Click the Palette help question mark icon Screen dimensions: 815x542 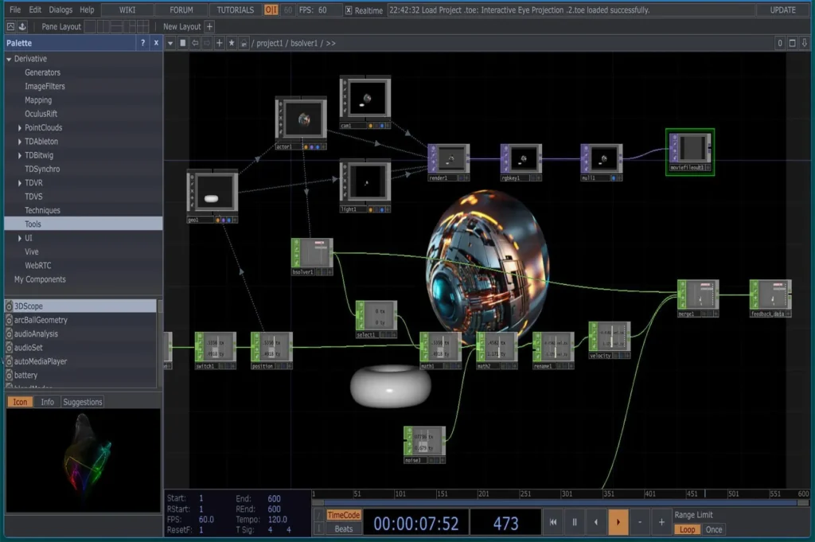(x=142, y=43)
